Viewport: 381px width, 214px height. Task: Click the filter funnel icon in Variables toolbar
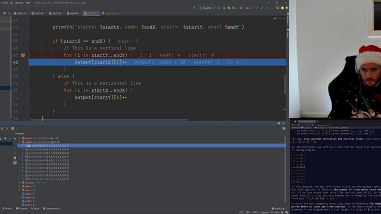point(5,139)
